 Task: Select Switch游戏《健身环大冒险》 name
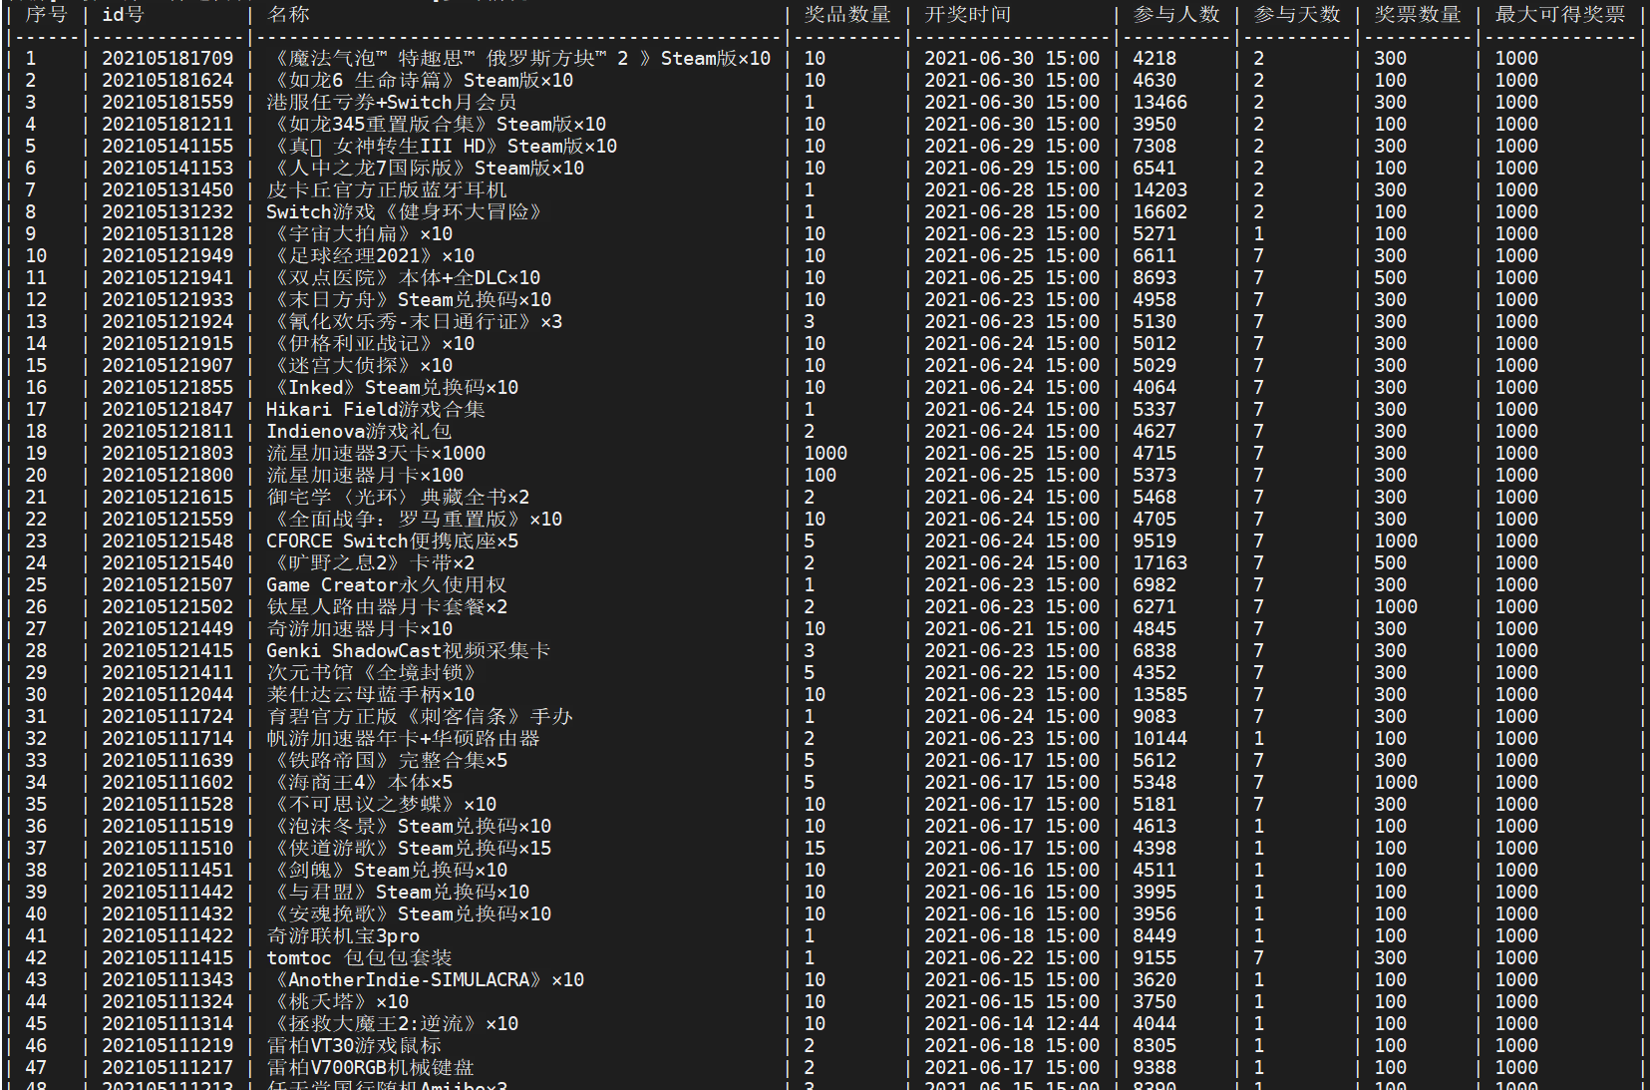coord(404,212)
